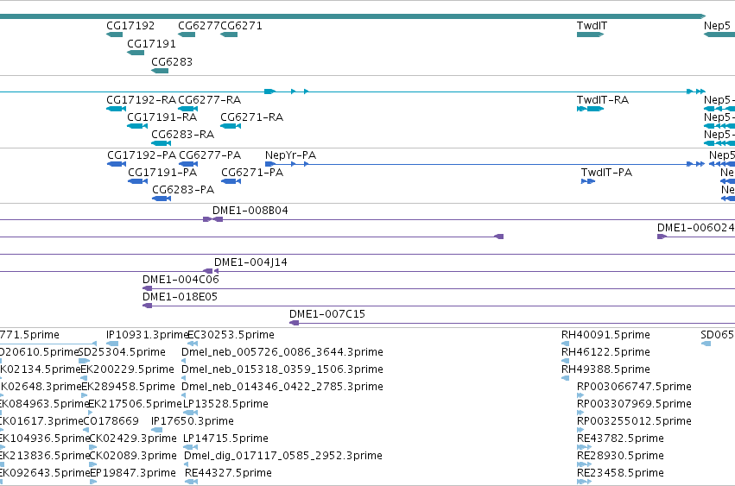Image resolution: width=735 pixels, height=486 pixels.
Task: Select transcript CG6277-RA
Action: point(210,100)
